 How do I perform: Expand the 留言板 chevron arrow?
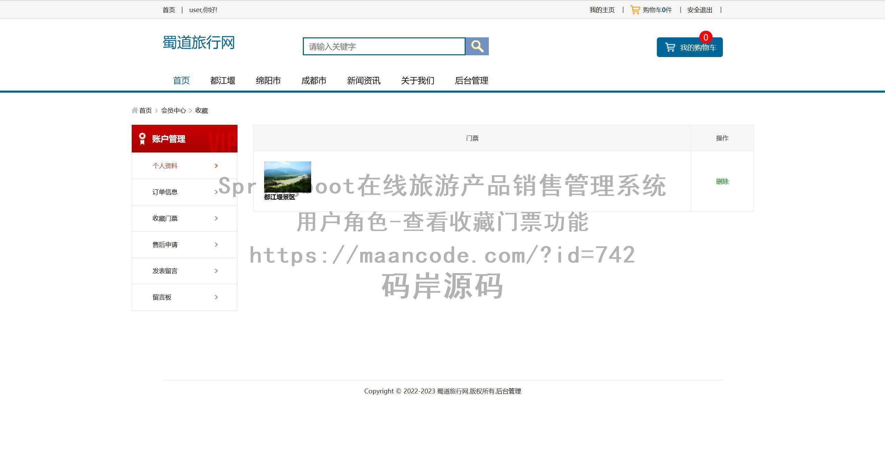point(216,297)
